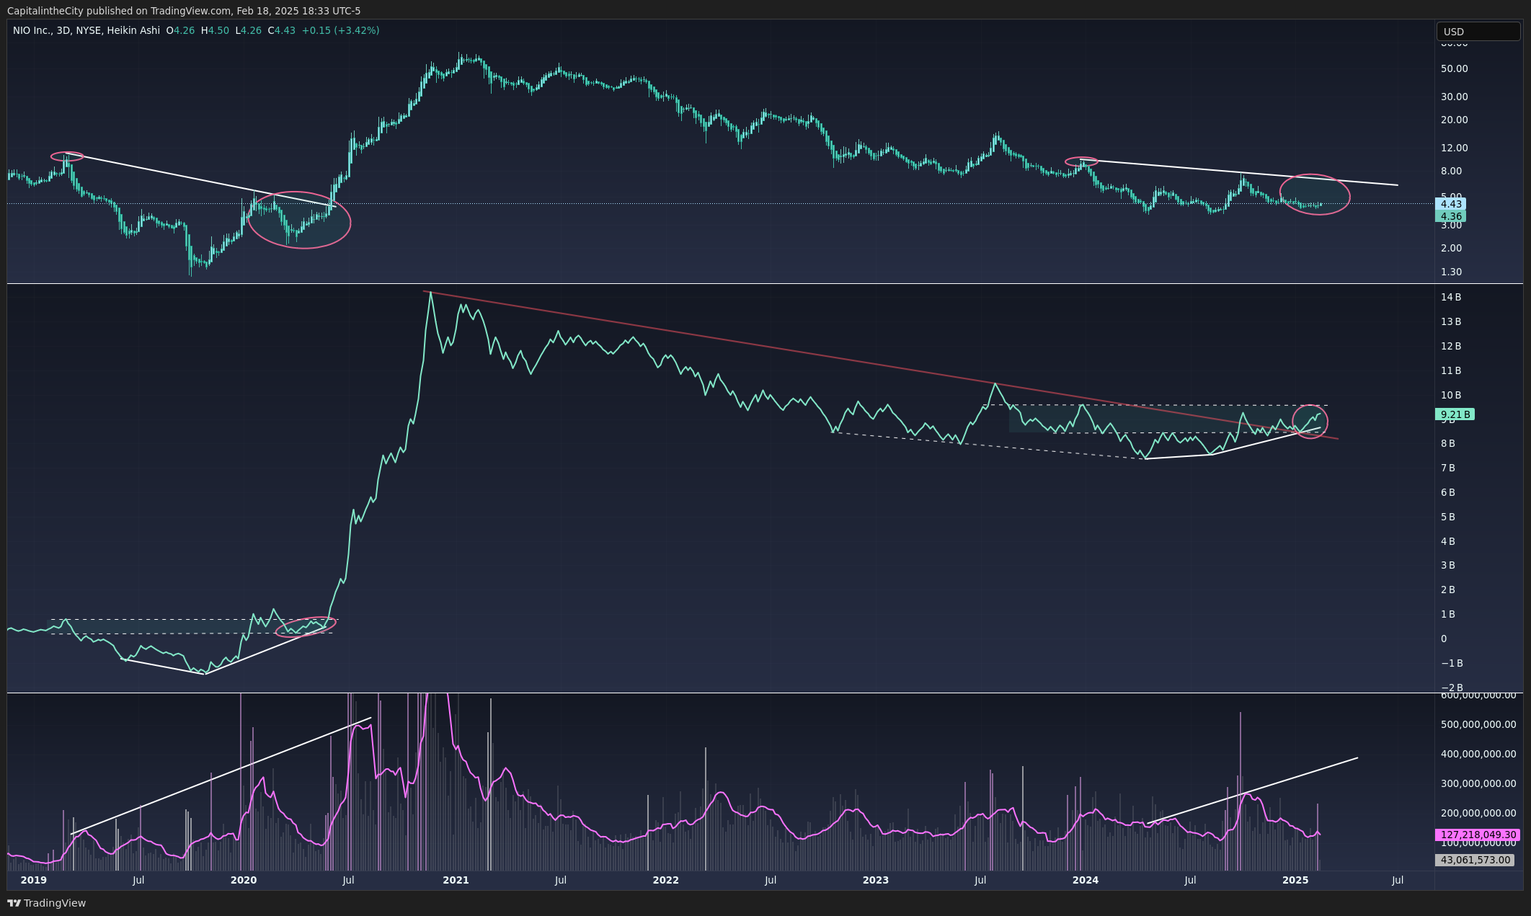Click the 300,000,000.00 volume axis label
Viewport: 1531px width, 916px height.
click(1478, 783)
